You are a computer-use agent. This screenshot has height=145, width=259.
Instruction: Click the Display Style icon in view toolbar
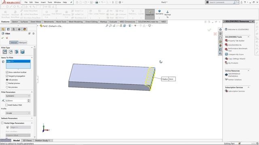point(130,26)
